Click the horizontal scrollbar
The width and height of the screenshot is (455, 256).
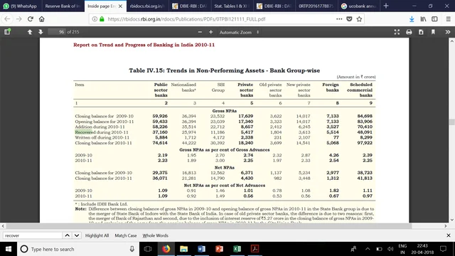coord(208,226)
